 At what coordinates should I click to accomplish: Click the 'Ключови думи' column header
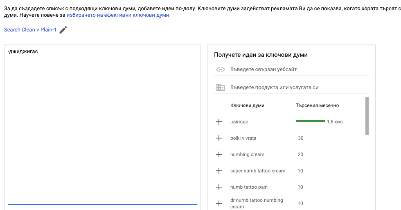coord(247,105)
